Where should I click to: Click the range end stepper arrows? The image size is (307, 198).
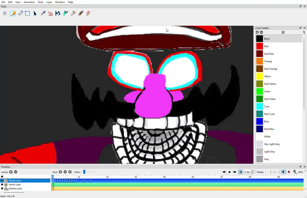click(x=279, y=172)
